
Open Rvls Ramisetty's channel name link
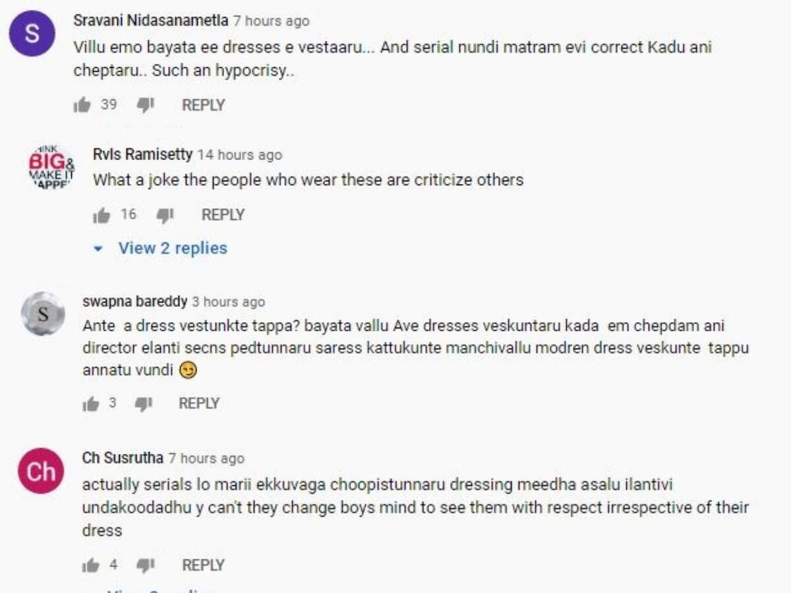(x=142, y=155)
